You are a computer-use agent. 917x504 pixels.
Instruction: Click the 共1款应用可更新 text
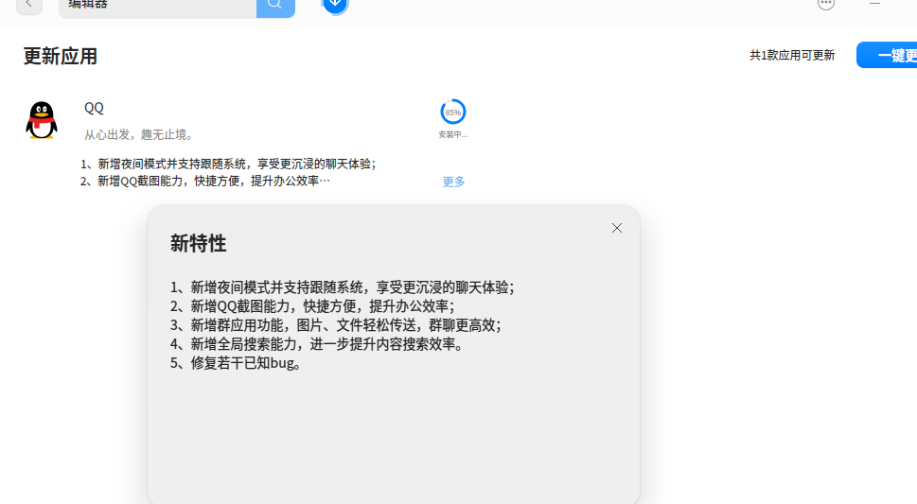pos(792,56)
